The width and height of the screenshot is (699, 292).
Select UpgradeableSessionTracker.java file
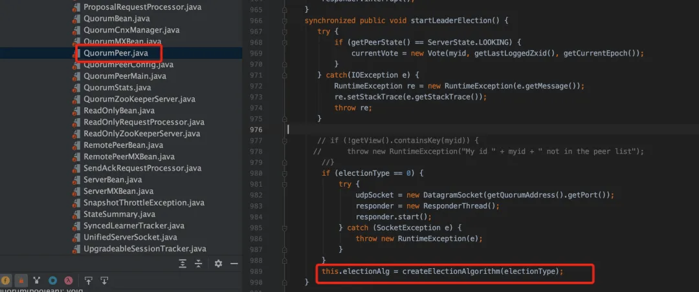tap(144, 249)
